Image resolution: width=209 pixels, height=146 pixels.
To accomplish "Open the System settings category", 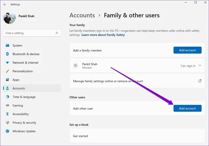I will 32,45.
